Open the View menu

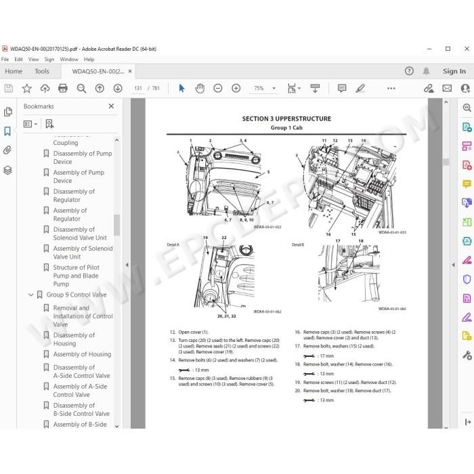[34, 60]
